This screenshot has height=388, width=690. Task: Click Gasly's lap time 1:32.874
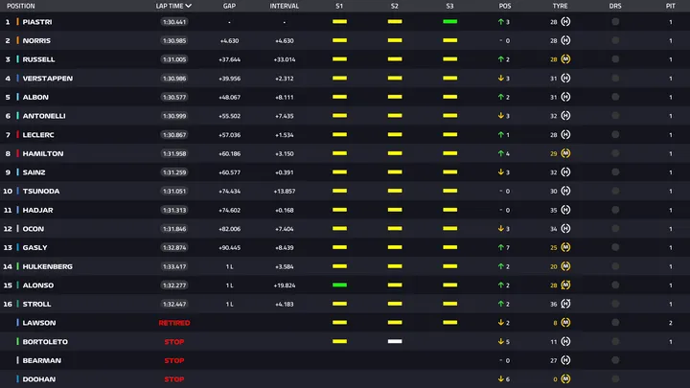click(174, 247)
